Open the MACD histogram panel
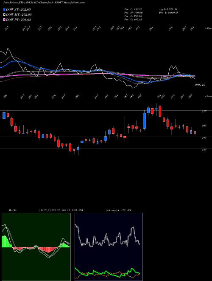 click(36, 247)
